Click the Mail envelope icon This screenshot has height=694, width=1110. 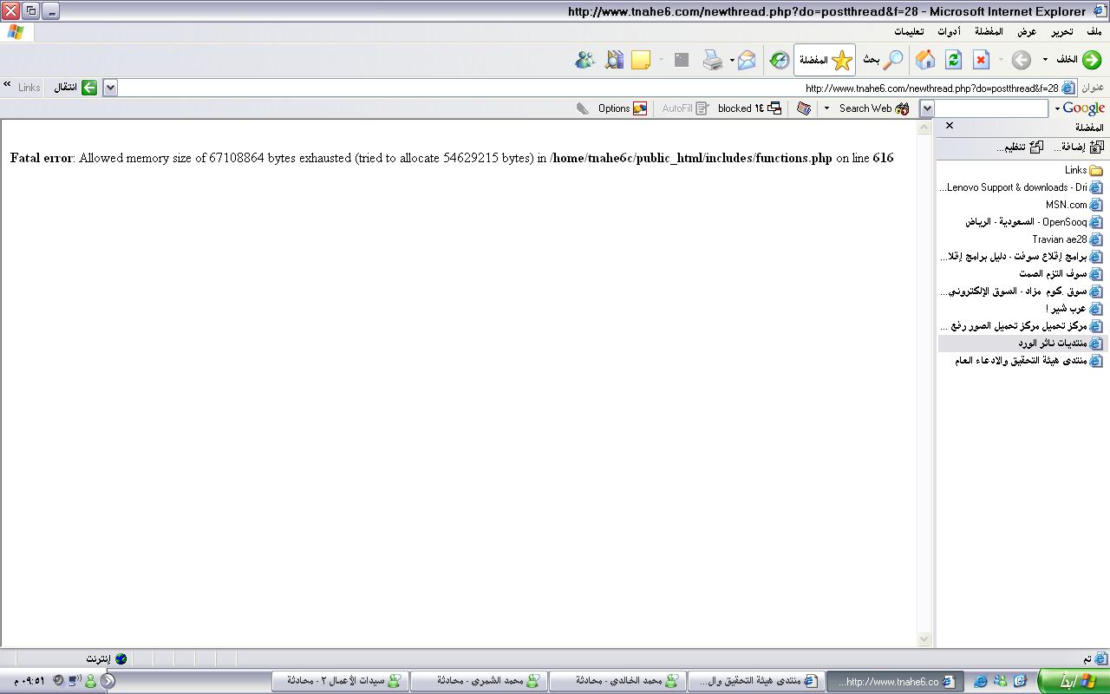[x=746, y=60]
